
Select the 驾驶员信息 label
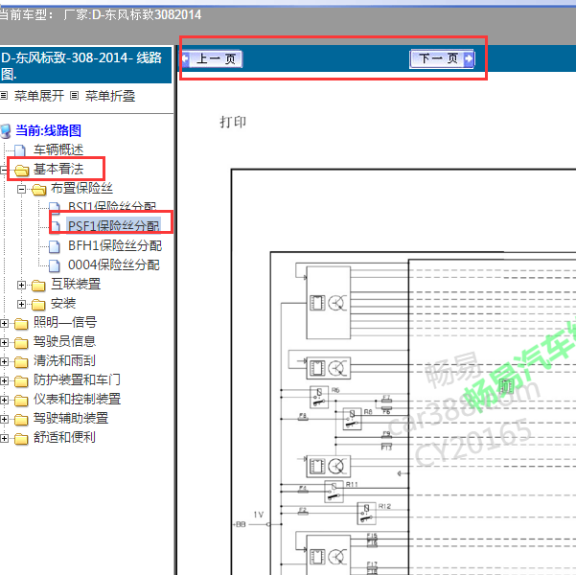coord(64,341)
